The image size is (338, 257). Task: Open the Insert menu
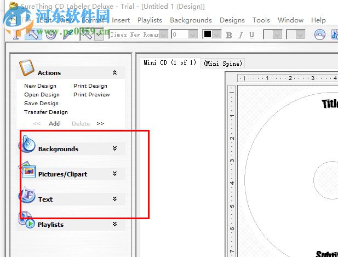pyautogui.click(x=121, y=20)
